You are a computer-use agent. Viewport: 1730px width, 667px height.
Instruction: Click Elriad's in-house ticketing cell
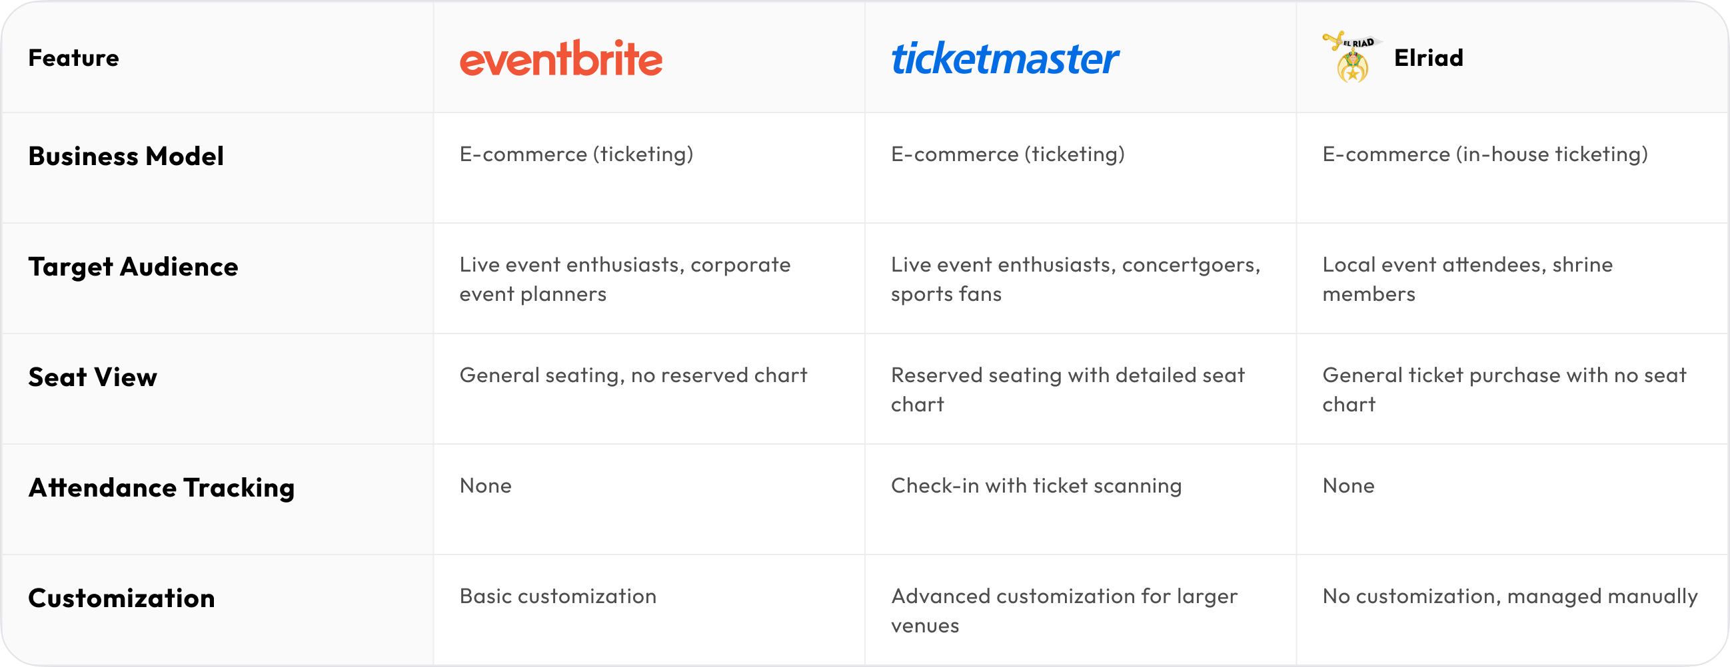point(1485,154)
